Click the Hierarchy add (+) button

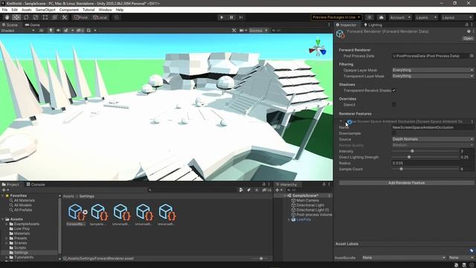[278, 190]
